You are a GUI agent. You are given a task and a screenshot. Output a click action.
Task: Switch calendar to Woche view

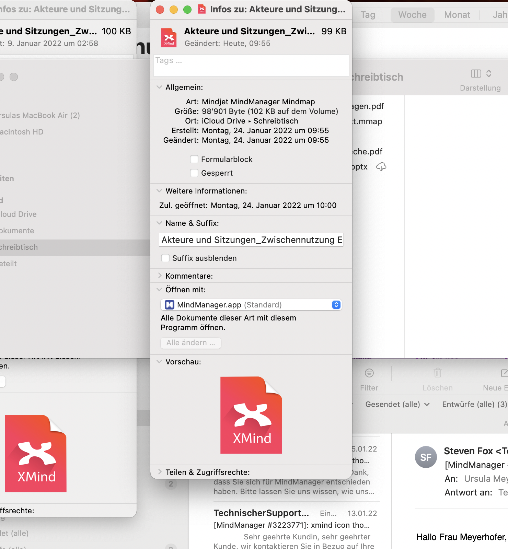[412, 15]
